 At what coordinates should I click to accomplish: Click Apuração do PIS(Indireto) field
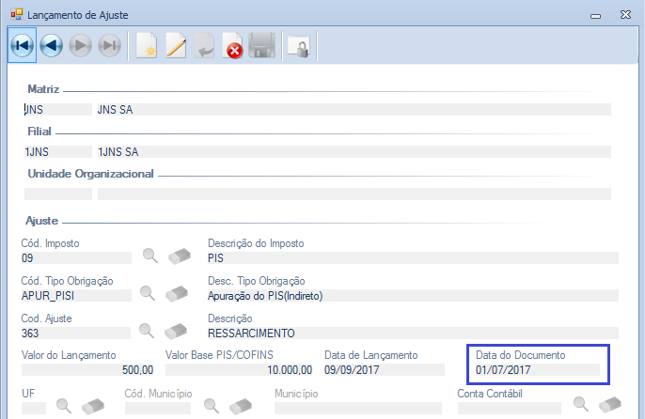[x=413, y=296]
